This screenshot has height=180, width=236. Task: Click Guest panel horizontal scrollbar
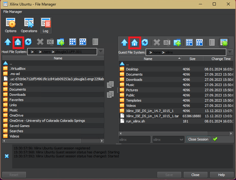point(165,133)
